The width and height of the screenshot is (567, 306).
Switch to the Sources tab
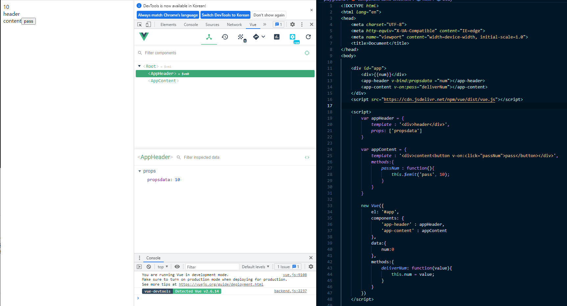click(x=212, y=25)
